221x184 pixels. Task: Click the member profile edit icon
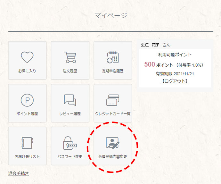point(112,143)
